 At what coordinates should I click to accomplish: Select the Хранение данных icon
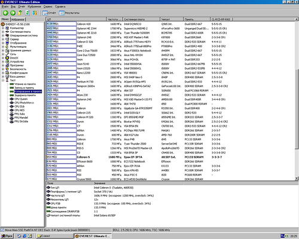click(x=7, y=50)
